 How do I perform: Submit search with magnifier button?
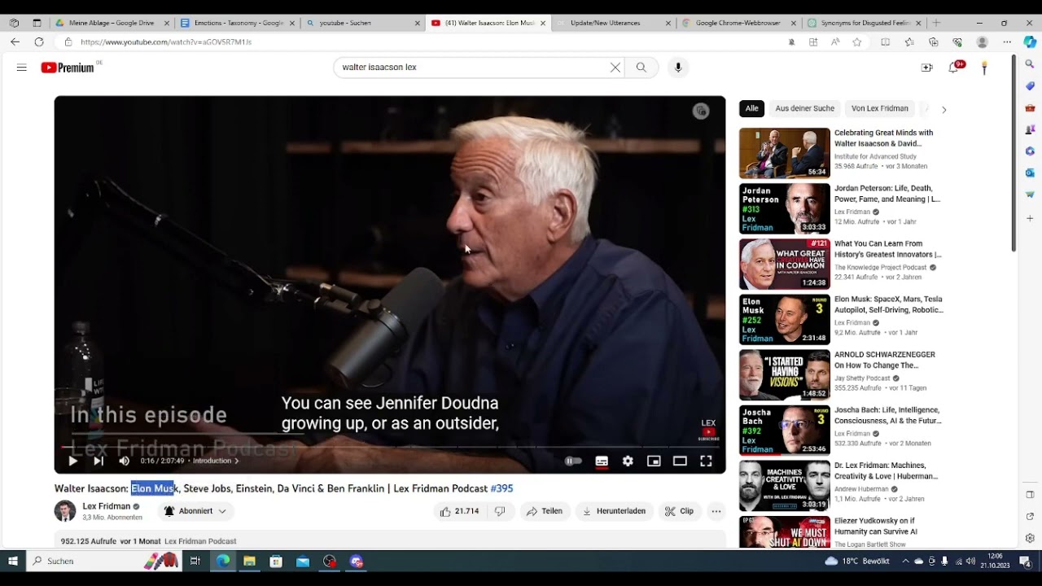(641, 68)
